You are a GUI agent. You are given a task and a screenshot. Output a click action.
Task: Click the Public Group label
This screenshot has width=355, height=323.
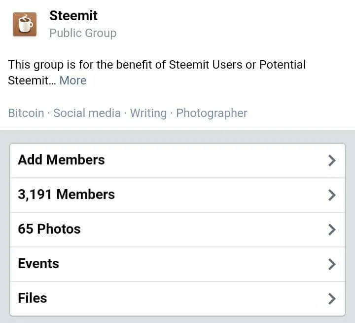(83, 33)
